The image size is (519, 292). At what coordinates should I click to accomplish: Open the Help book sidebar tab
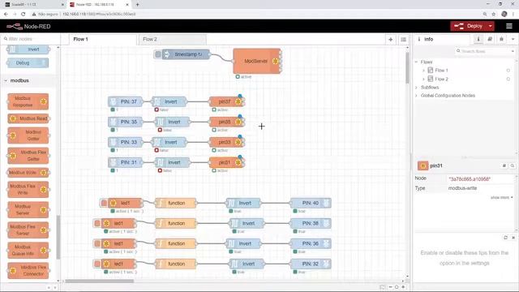pyautogui.click(x=490, y=39)
